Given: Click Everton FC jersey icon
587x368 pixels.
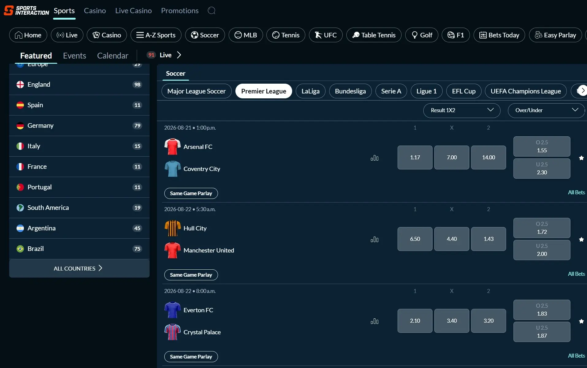Looking at the screenshot, I should tap(173, 310).
